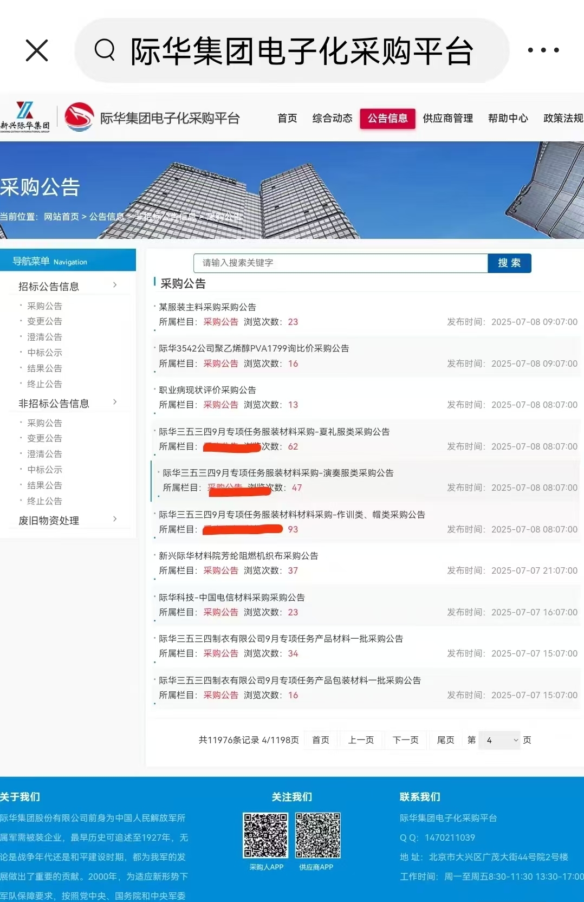This screenshot has width=584, height=902.
Task: Click the 导航菜单 Navigation header
Action: point(68,261)
